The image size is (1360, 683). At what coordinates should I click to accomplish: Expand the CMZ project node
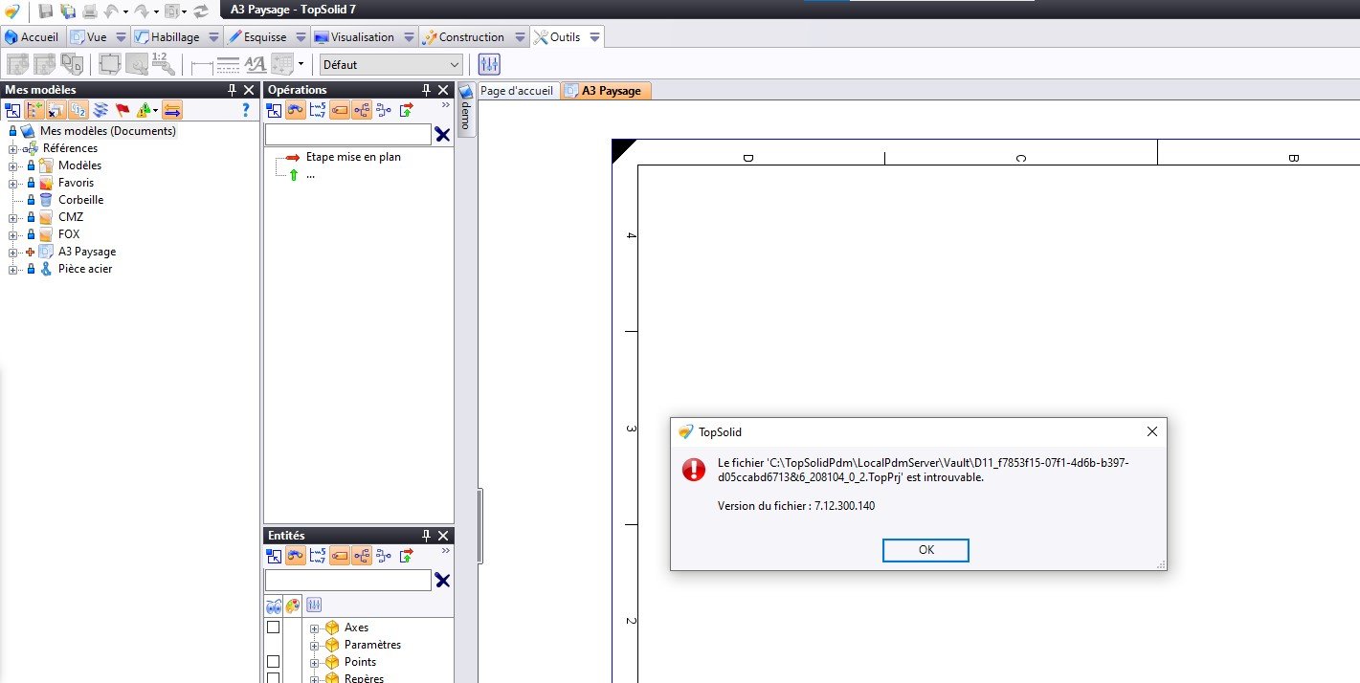(13, 217)
